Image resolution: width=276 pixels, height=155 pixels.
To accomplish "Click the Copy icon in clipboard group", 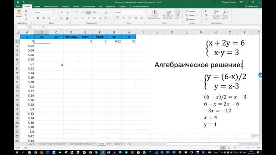I will [x=26, y=15].
